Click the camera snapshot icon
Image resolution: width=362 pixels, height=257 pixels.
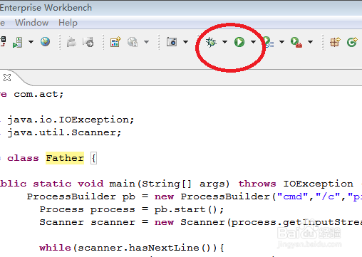pos(172,42)
